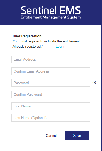This screenshot has height=151, width=102.
Task: Click the dark blue header banner
Action: pyautogui.click(x=51, y=13)
